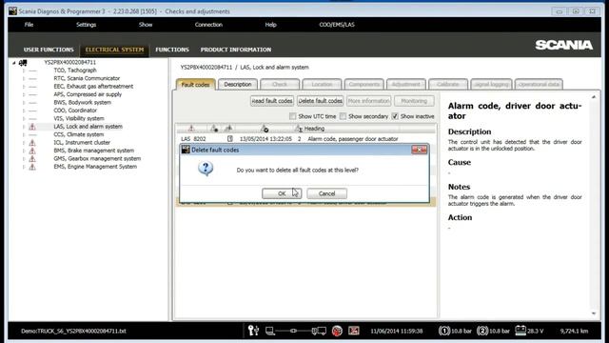
Task: Click the first warning-triangle column header icon
Action: (191, 128)
